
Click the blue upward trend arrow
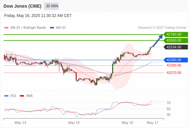point(158,41)
